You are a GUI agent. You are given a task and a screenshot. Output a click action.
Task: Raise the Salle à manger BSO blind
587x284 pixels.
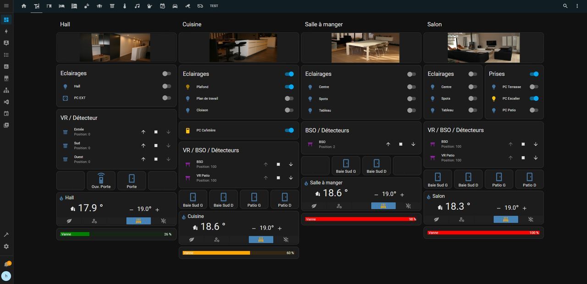click(x=388, y=144)
